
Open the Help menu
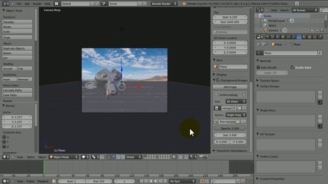tap(47, 4)
